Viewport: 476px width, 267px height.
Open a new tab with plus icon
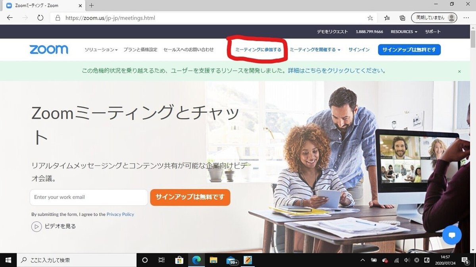click(92, 6)
